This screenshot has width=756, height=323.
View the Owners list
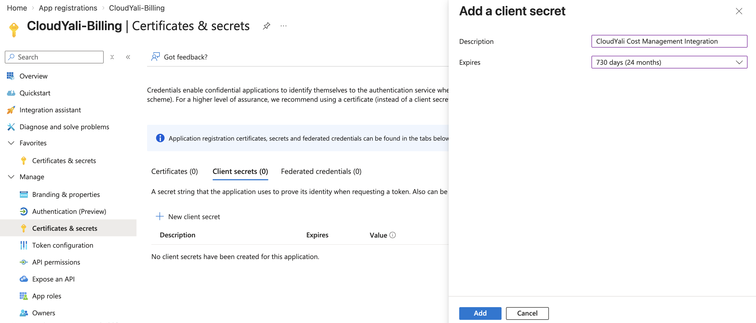[43, 313]
